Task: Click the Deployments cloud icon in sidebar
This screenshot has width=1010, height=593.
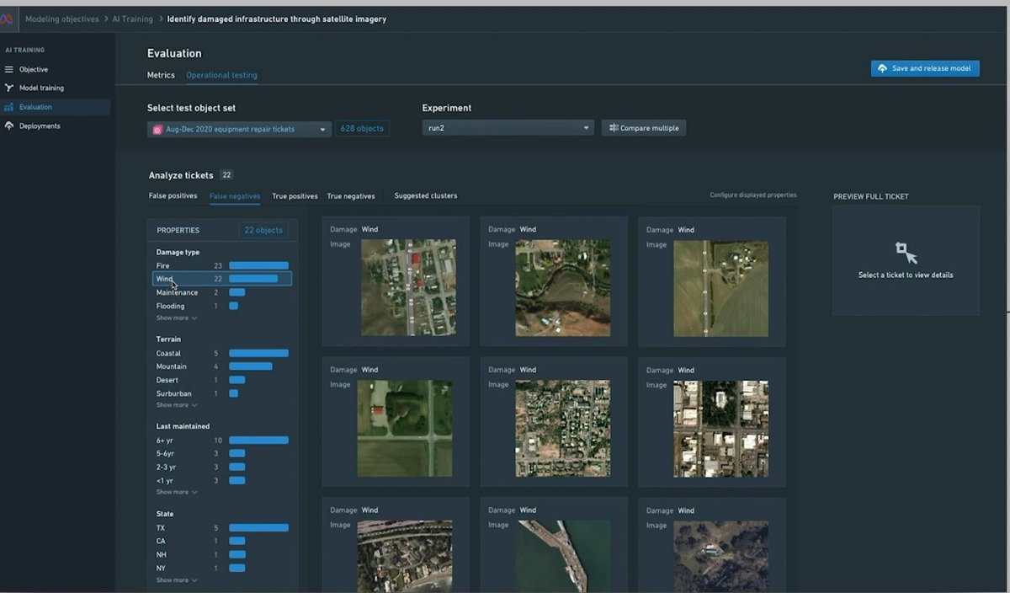Action: pos(9,126)
